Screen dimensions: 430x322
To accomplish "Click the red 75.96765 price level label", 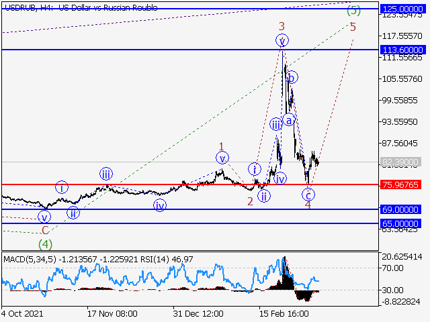I will click(400, 185).
